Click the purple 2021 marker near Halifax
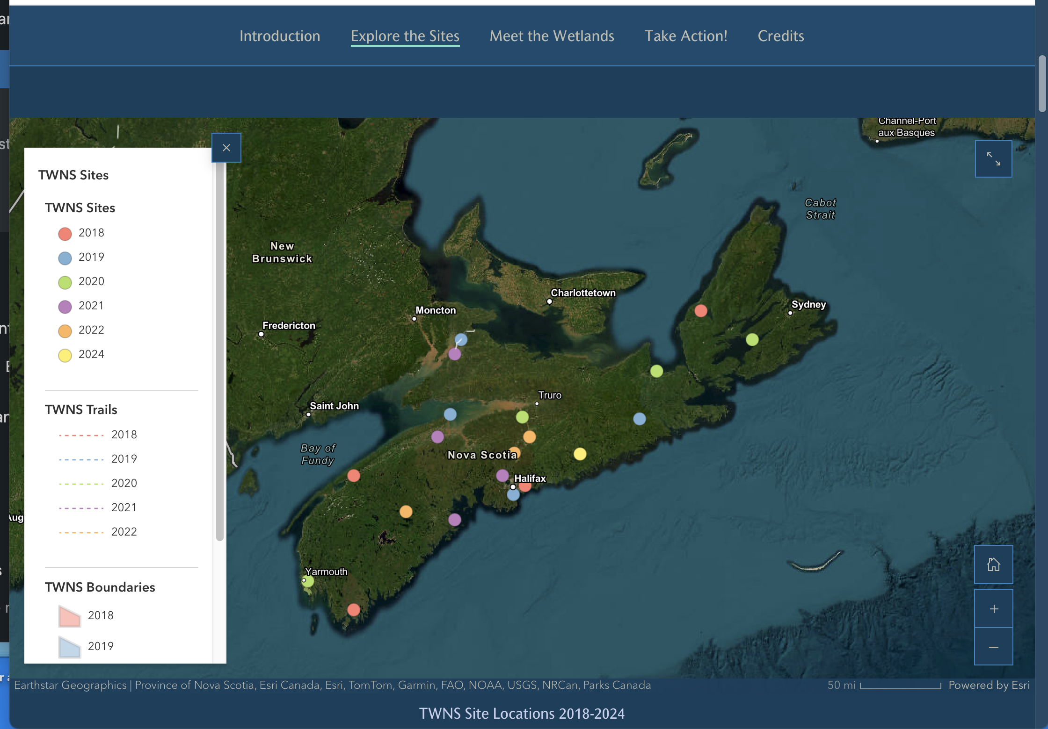Image resolution: width=1048 pixels, height=729 pixels. coord(502,475)
